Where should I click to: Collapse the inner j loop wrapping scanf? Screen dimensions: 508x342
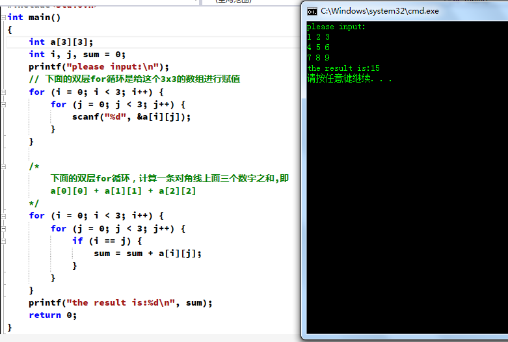tap(3, 105)
